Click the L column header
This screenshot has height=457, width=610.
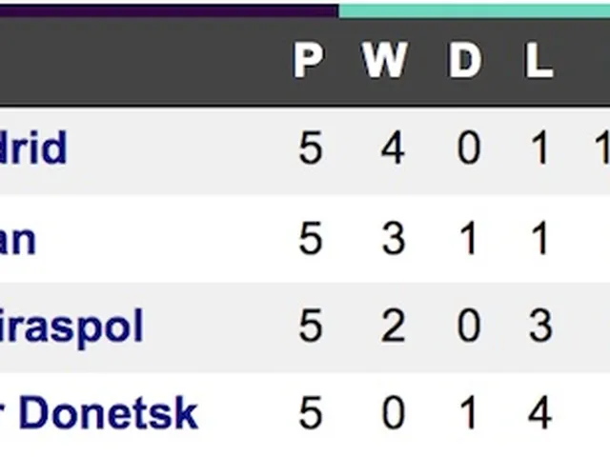[x=539, y=62]
